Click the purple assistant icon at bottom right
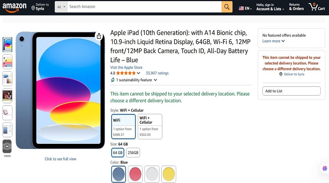Viewport: 329px width, 183px height. click(x=324, y=168)
